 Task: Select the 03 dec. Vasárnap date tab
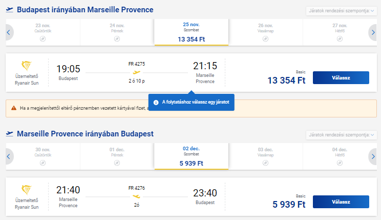click(266, 156)
